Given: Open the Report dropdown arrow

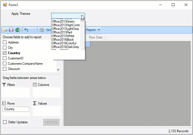Looking at the screenshot, I should click(99, 30).
